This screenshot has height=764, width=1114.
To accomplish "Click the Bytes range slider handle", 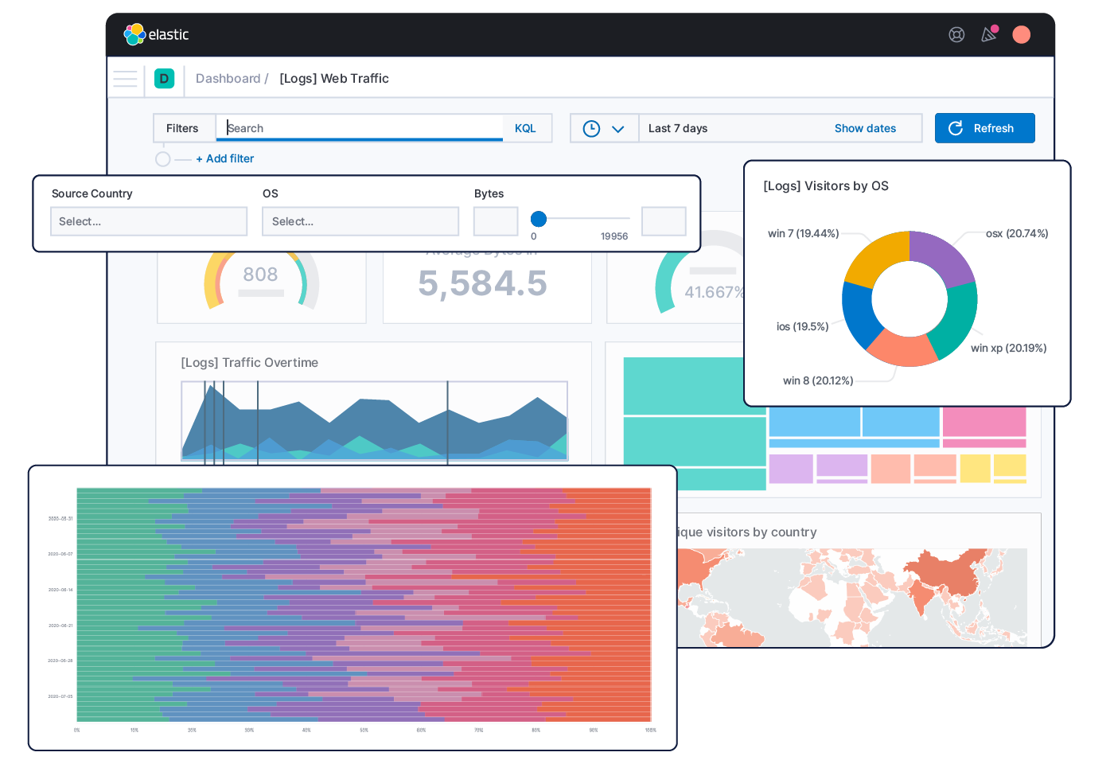I will [x=539, y=219].
